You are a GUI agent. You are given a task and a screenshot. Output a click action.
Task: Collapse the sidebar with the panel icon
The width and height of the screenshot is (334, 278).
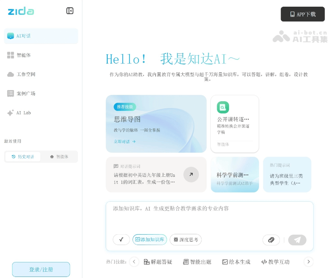pos(70,11)
